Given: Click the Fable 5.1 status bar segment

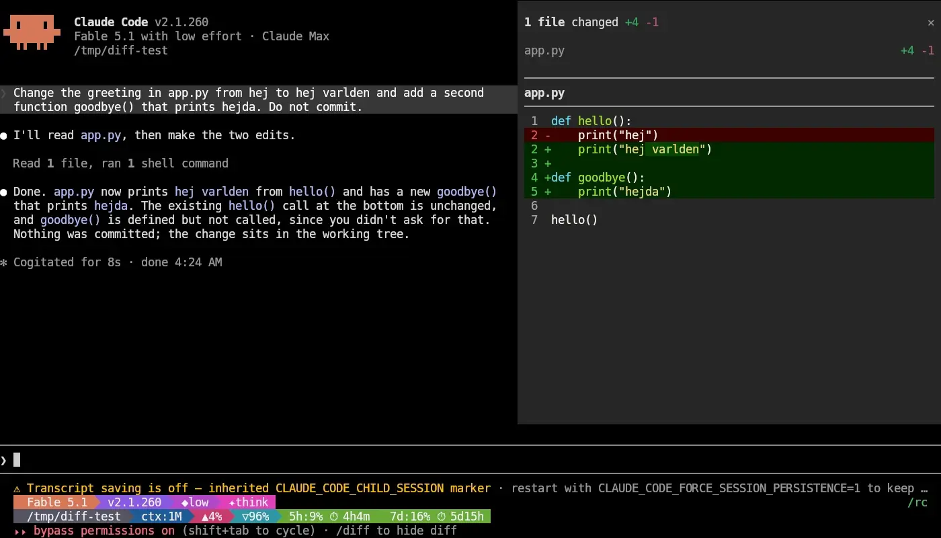Looking at the screenshot, I should (x=56, y=502).
